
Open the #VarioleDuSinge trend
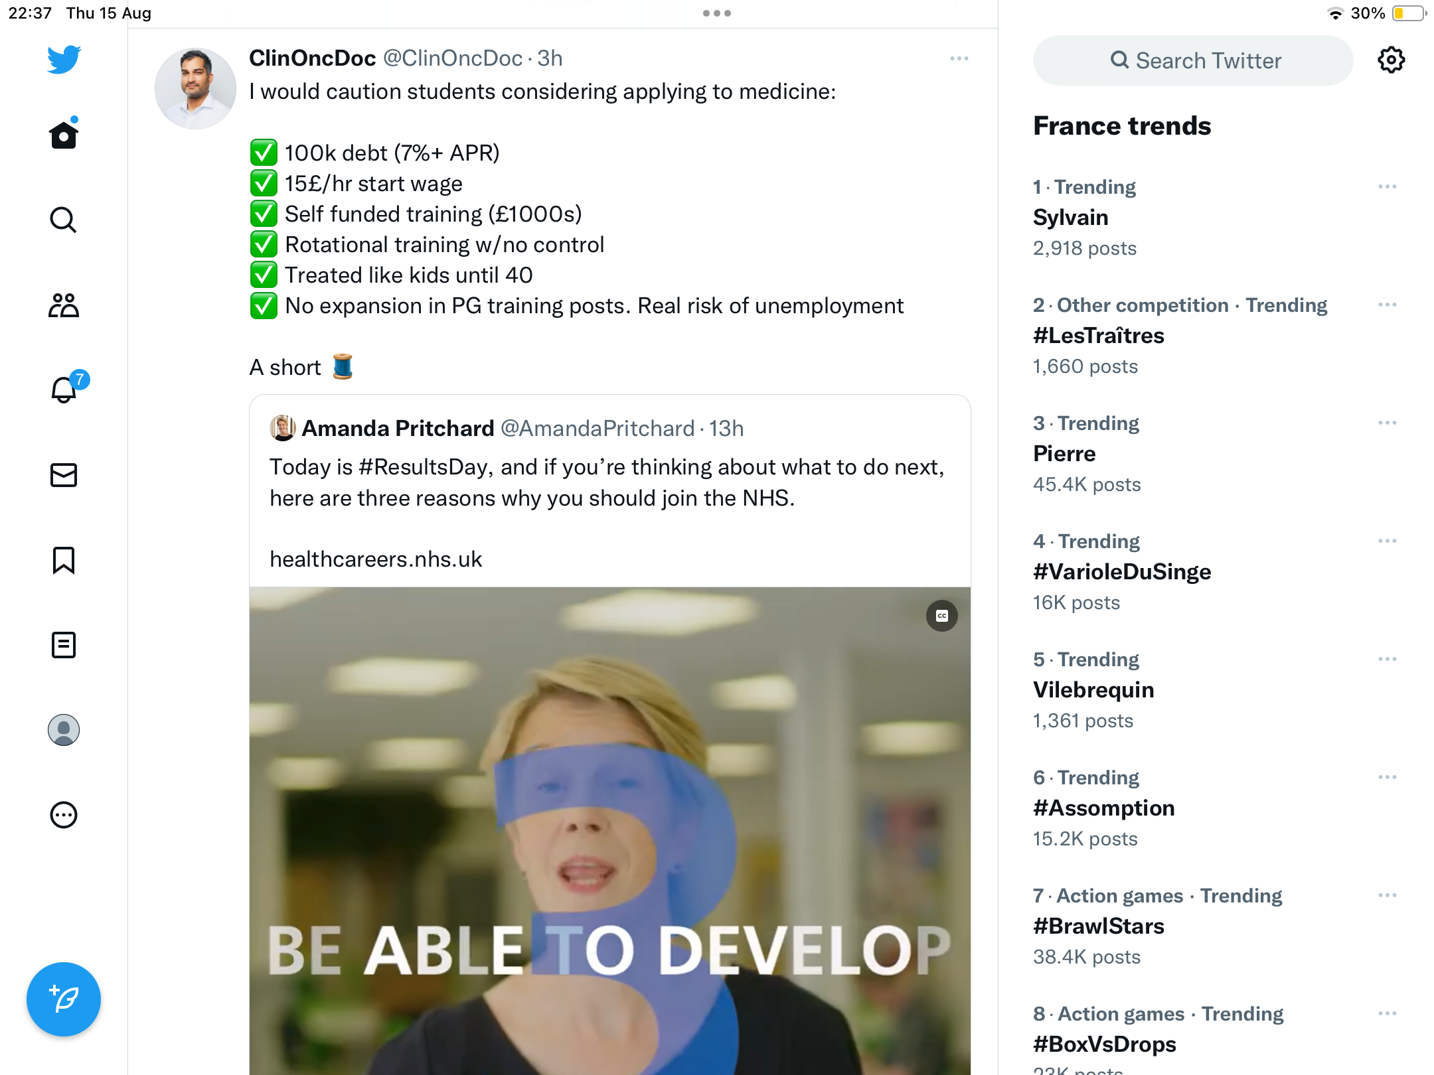click(1122, 572)
